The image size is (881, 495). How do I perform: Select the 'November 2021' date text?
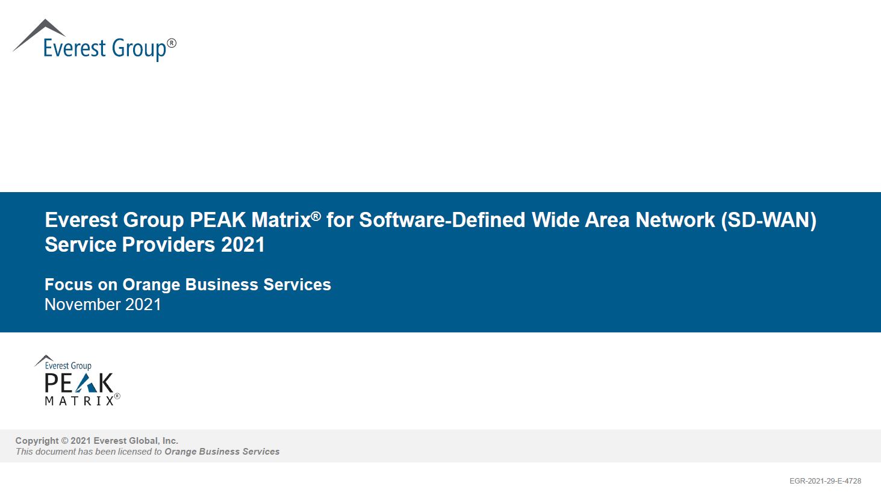pos(103,305)
